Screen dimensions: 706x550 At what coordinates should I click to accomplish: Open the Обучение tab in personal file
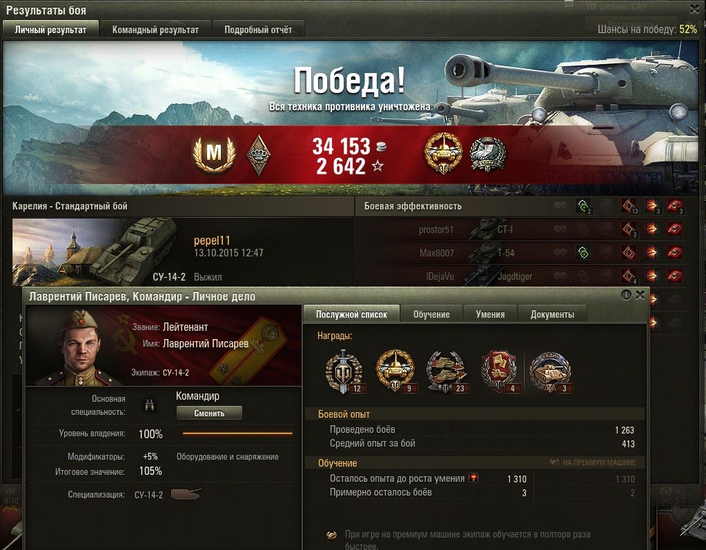431,314
